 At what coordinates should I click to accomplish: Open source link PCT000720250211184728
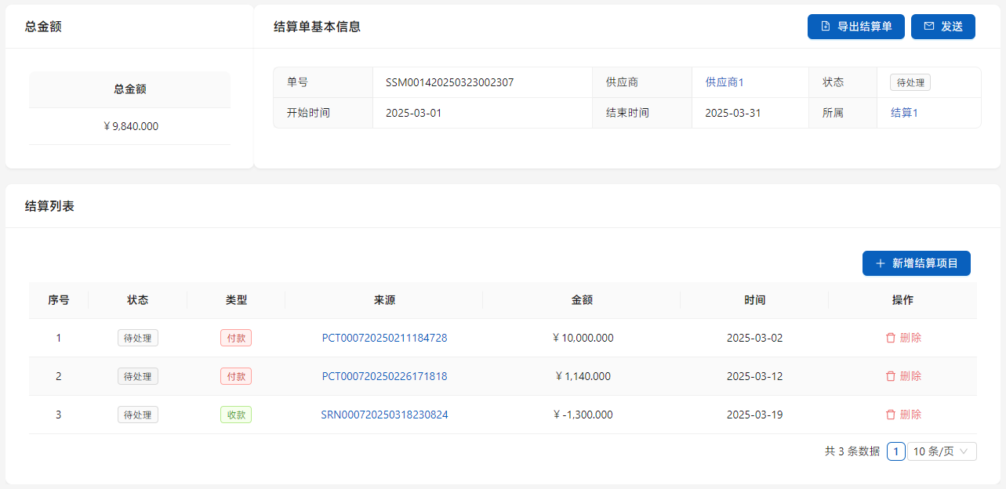click(x=384, y=338)
